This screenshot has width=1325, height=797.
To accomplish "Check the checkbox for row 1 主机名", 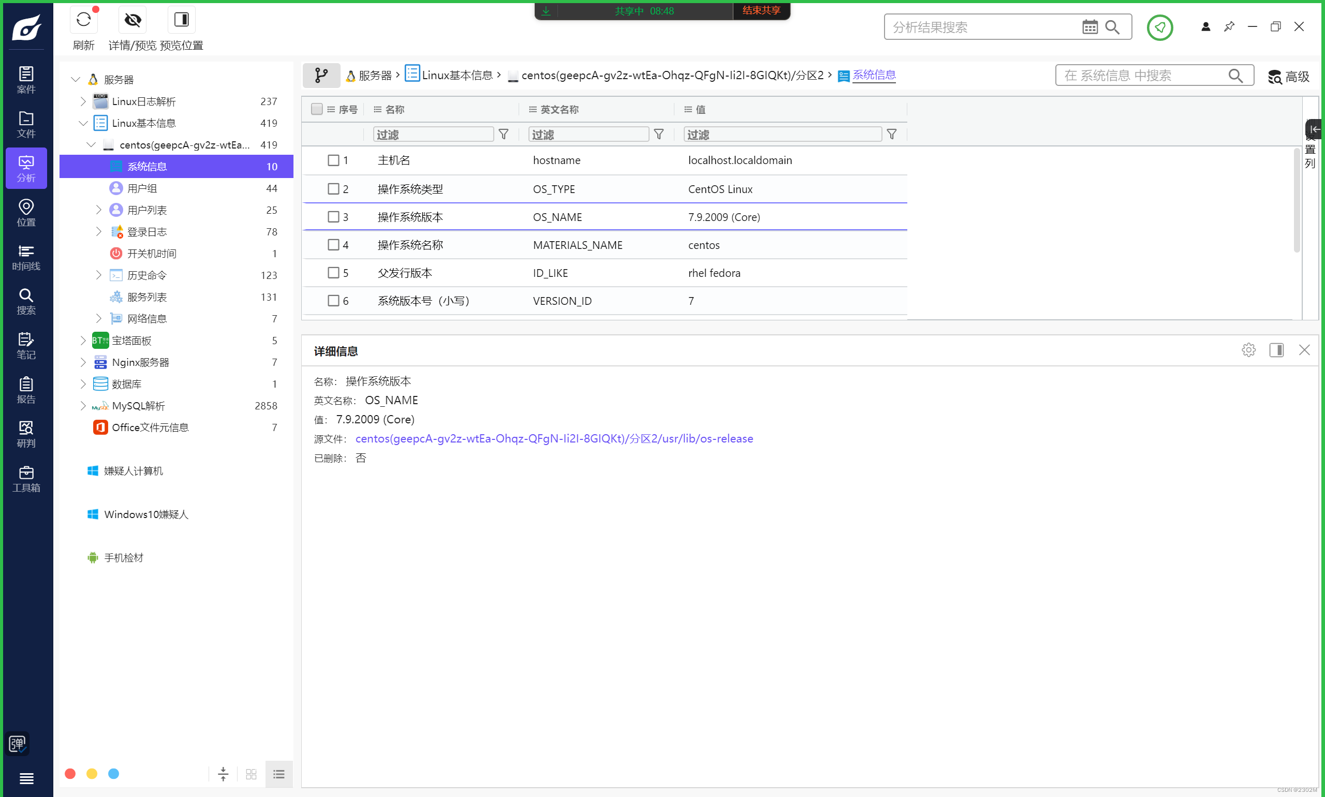I will [333, 160].
